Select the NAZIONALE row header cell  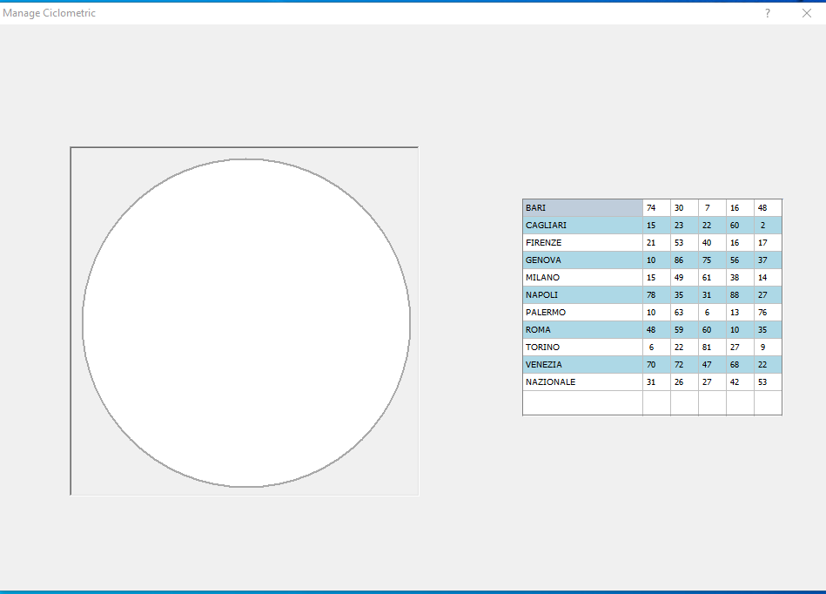pyautogui.click(x=582, y=381)
